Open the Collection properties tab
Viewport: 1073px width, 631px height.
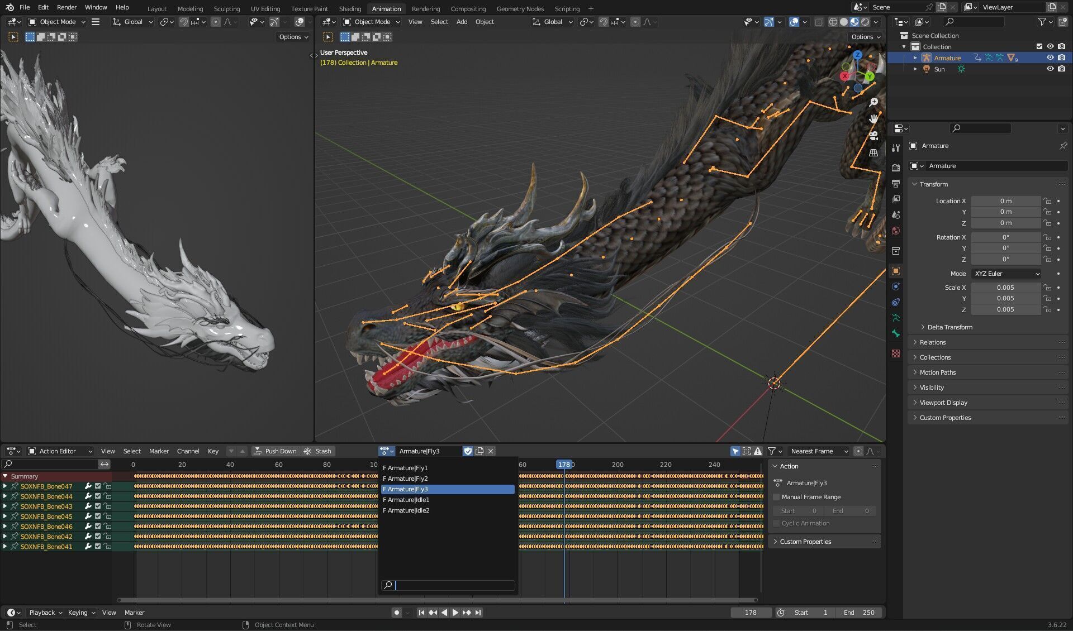896,251
